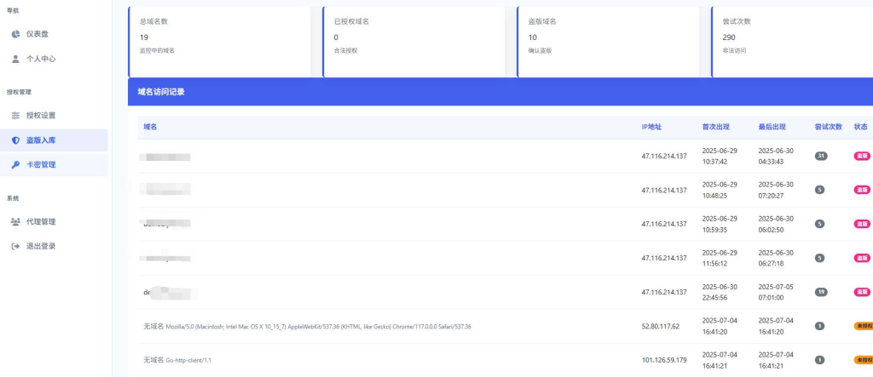Open 卡密管理 menu item
The width and height of the screenshot is (873, 377).
pyautogui.click(x=54, y=164)
